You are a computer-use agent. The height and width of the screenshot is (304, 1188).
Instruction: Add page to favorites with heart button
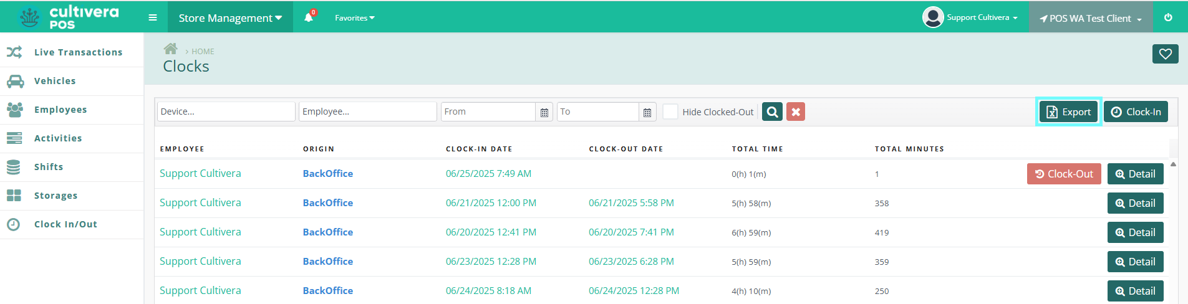pos(1165,54)
